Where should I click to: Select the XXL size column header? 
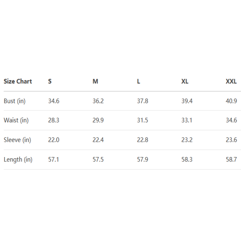tap(231, 82)
